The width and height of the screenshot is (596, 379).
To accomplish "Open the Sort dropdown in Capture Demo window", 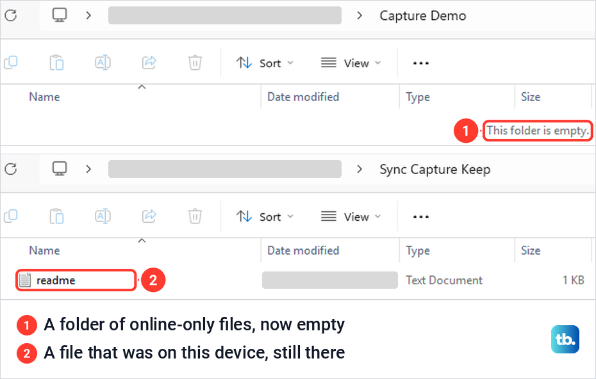I will [x=265, y=63].
